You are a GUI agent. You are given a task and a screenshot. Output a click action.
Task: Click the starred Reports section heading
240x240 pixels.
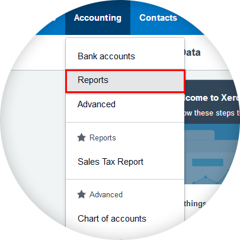pyautogui.click(x=103, y=138)
